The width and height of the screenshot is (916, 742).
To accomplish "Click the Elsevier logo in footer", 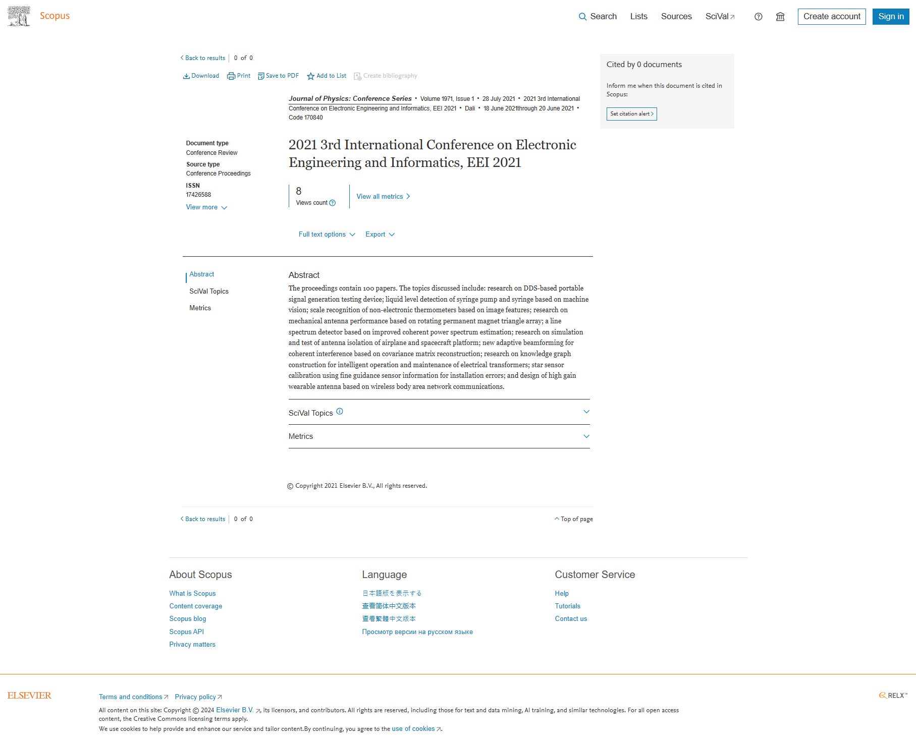I will (29, 696).
